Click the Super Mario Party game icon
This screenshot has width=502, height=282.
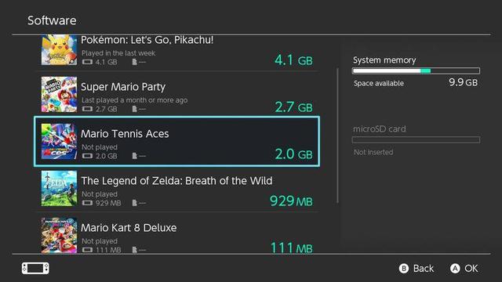(x=60, y=94)
